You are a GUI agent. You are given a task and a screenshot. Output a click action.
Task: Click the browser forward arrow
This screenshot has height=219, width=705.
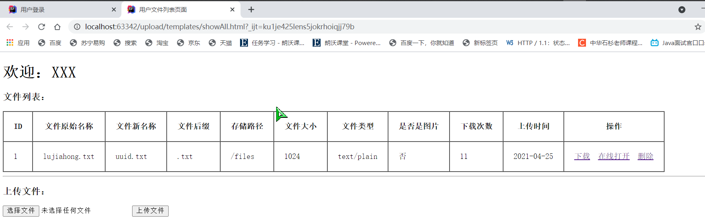26,26
